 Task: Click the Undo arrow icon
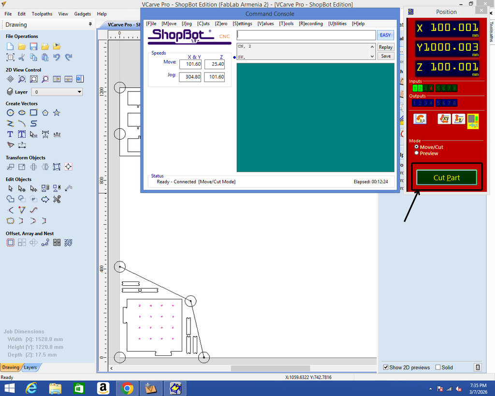coord(57,57)
